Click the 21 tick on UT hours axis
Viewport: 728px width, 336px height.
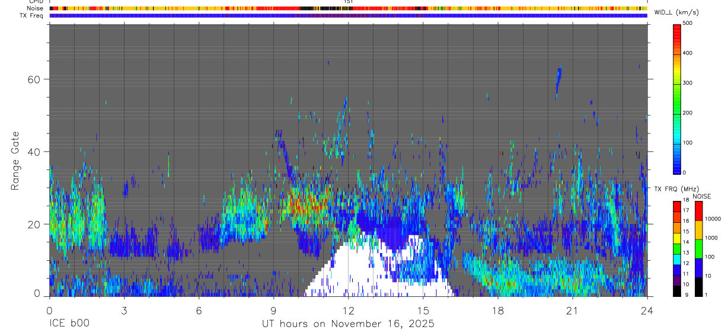(x=573, y=311)
